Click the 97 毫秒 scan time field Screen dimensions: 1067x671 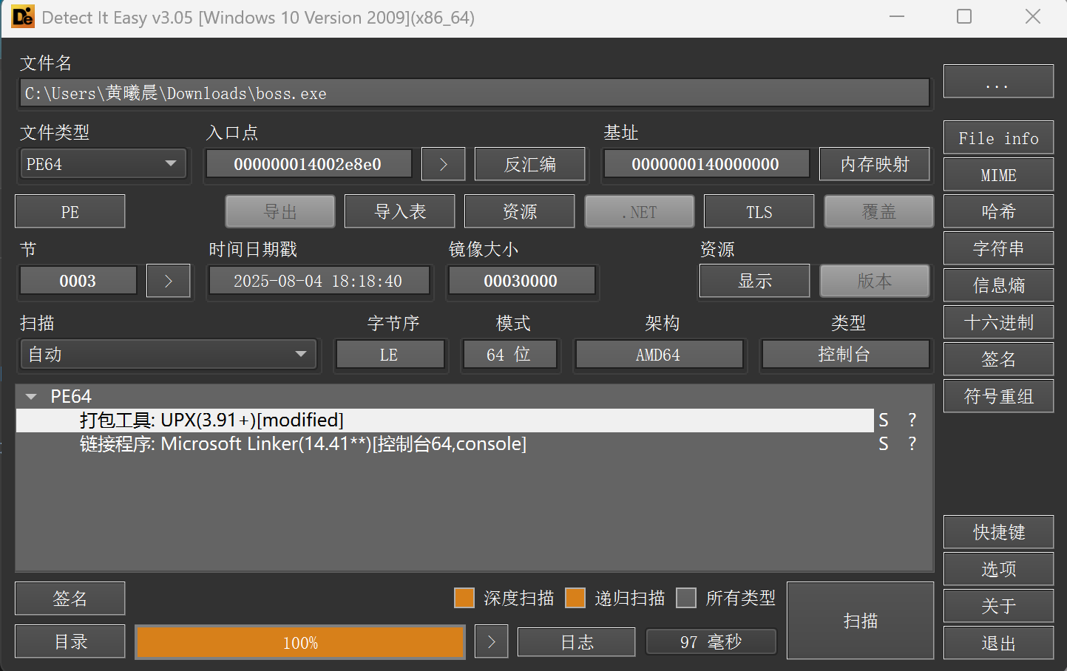point(711,641)
